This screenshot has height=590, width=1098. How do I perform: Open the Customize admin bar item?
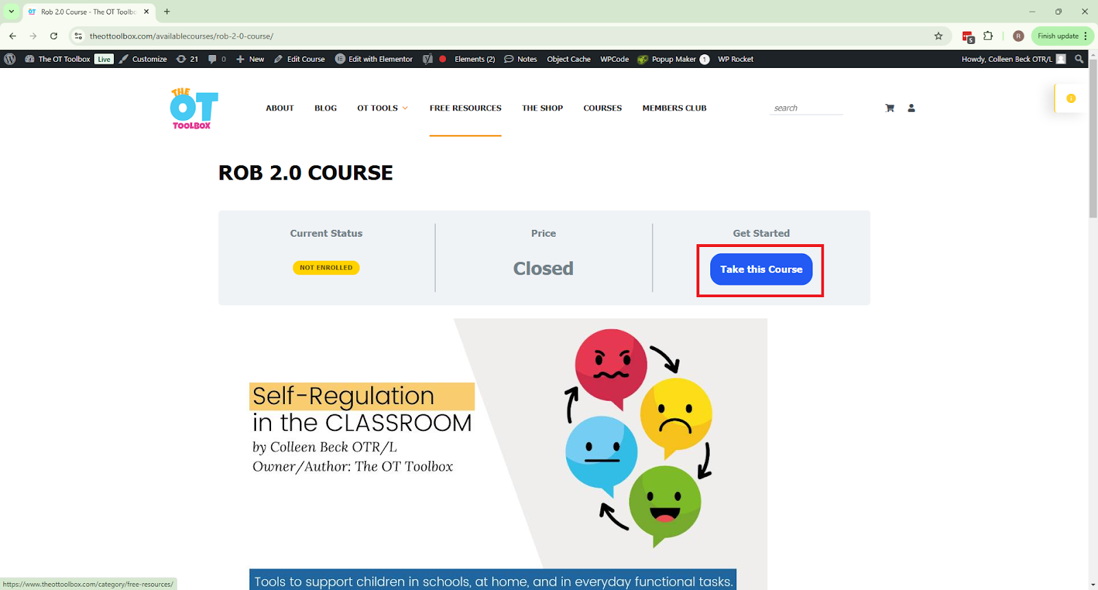click(143, 59)
